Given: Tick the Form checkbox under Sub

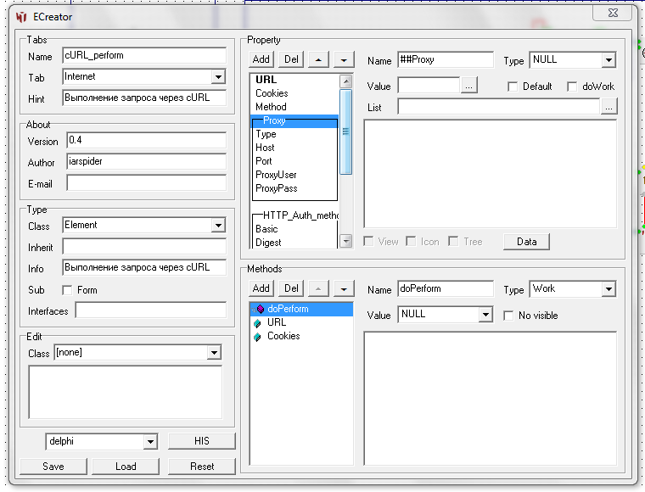Looking at the screenshot, I should point(68,290).
